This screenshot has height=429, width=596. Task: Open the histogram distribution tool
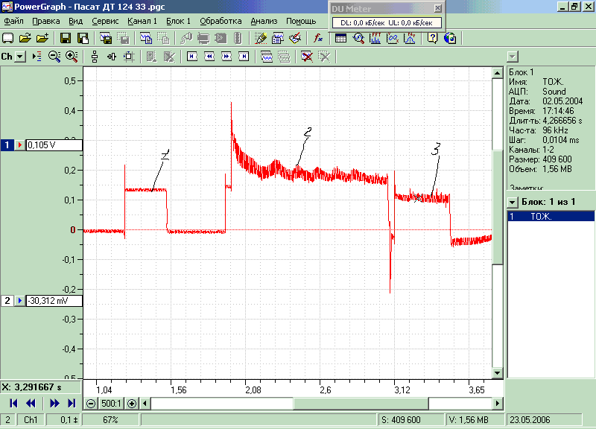pos(410,38)
